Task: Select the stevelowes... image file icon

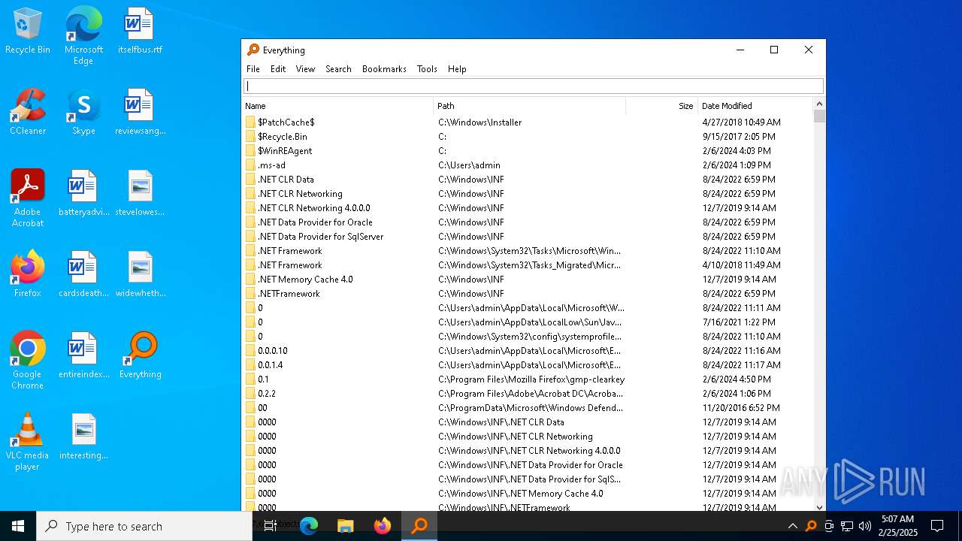Action: pos(140,194)
